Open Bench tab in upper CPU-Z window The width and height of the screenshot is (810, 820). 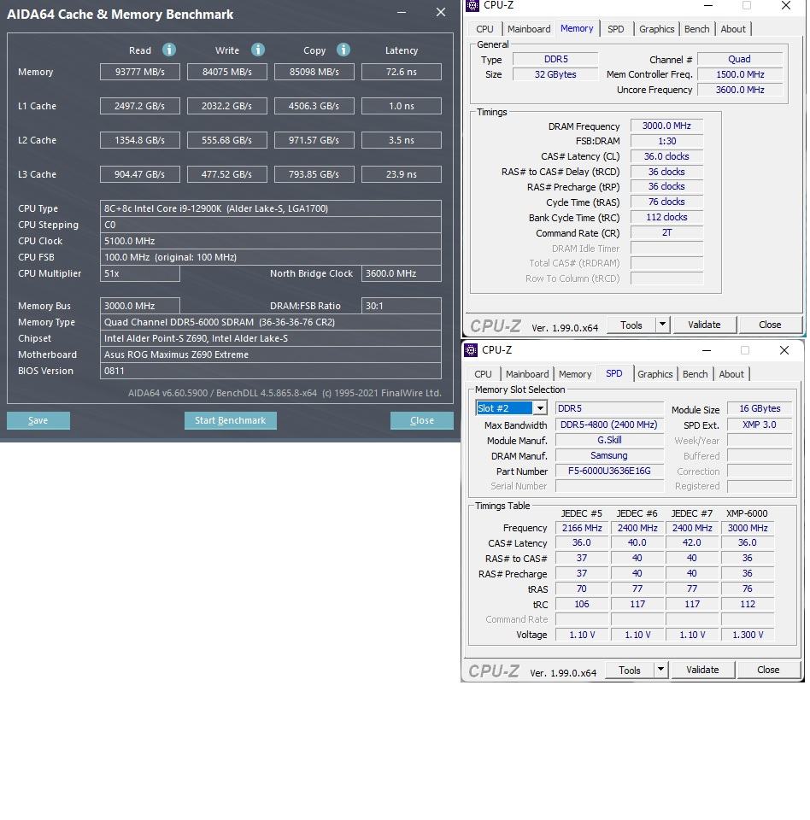(697, 29)
